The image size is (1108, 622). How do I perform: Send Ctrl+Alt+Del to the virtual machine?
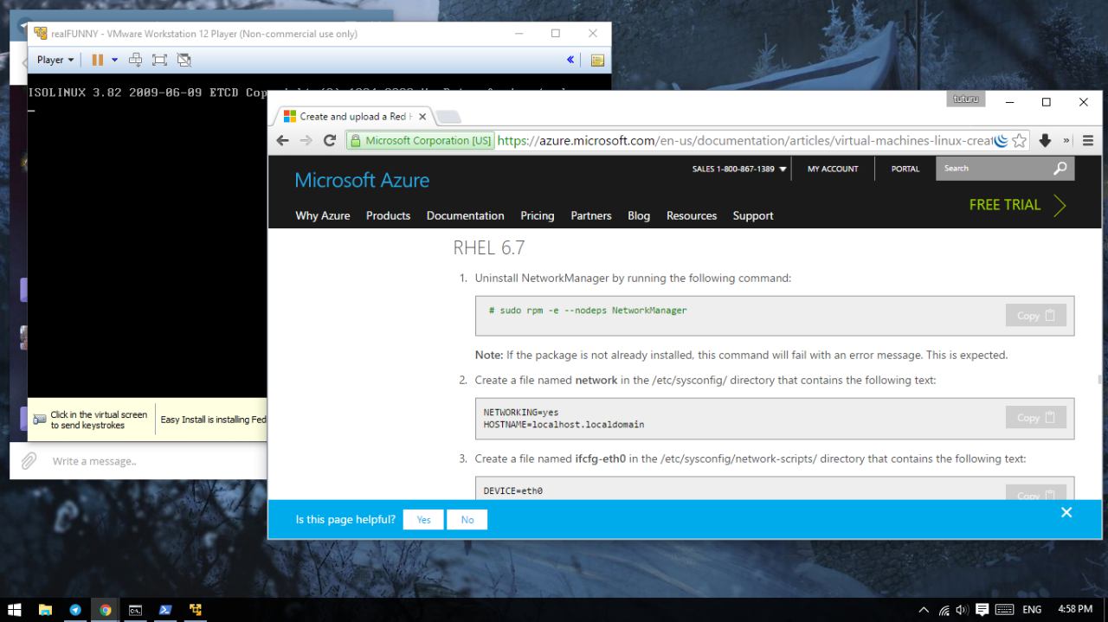136,60
